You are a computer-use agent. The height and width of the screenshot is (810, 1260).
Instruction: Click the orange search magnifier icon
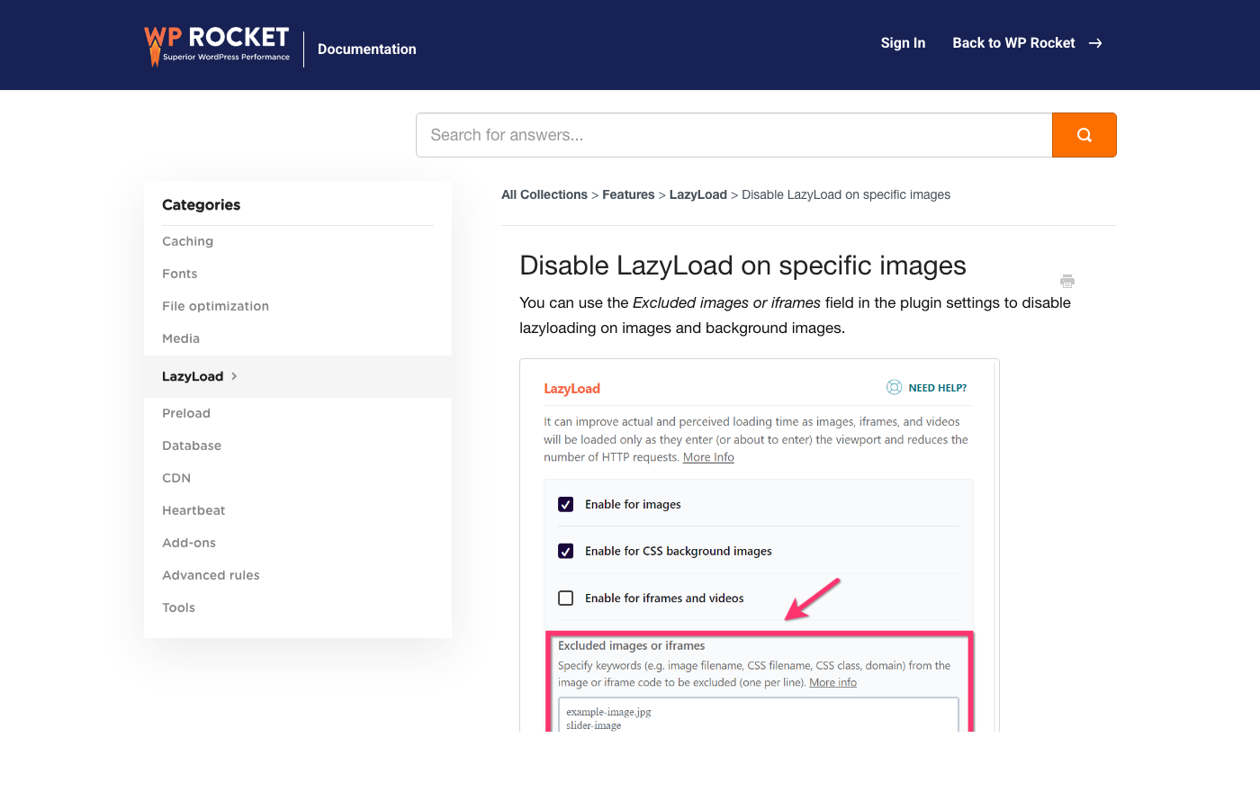pyautogui.click(x=1084, y=134)
